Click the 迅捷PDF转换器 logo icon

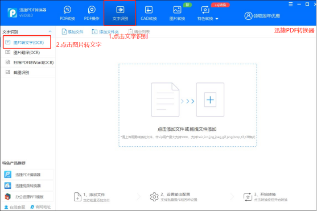(13, 13)
